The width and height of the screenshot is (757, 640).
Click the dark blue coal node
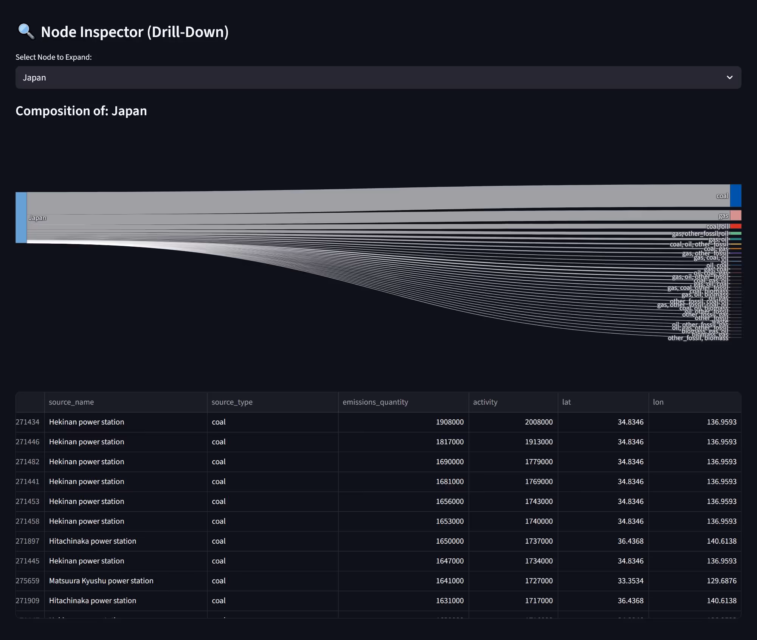tap(735, 195)
